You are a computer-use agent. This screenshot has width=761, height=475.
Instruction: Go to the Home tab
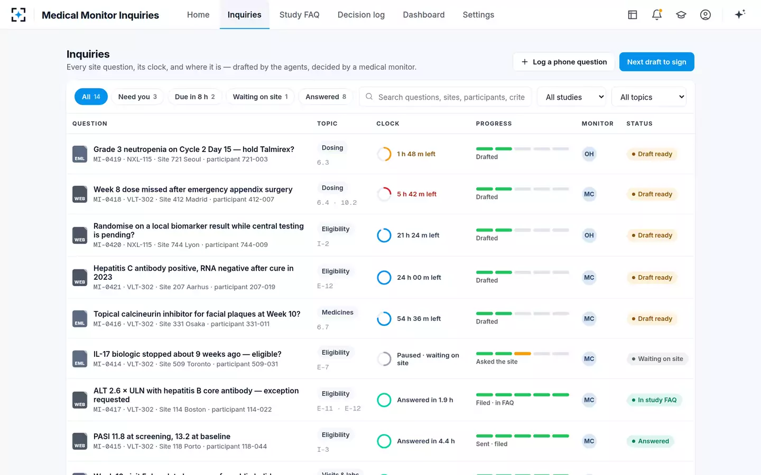pos(198,15)
